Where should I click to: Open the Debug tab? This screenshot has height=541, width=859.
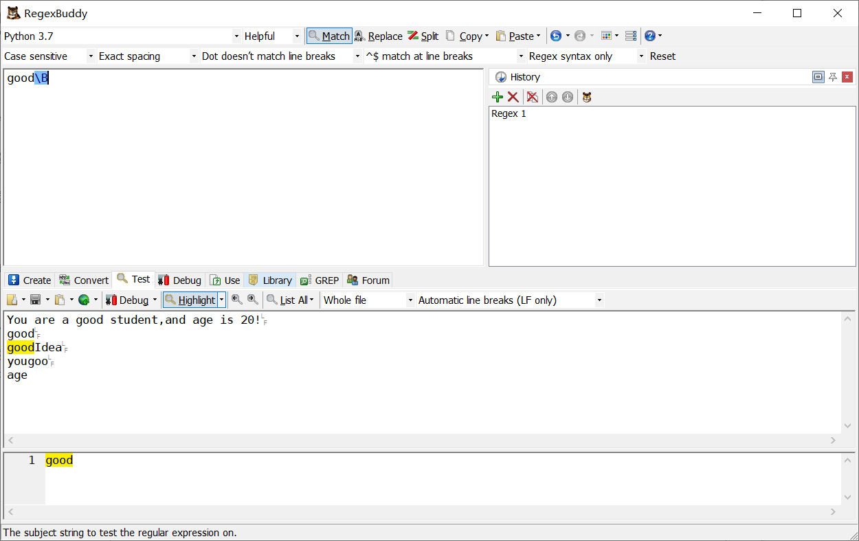click(180, 280)
